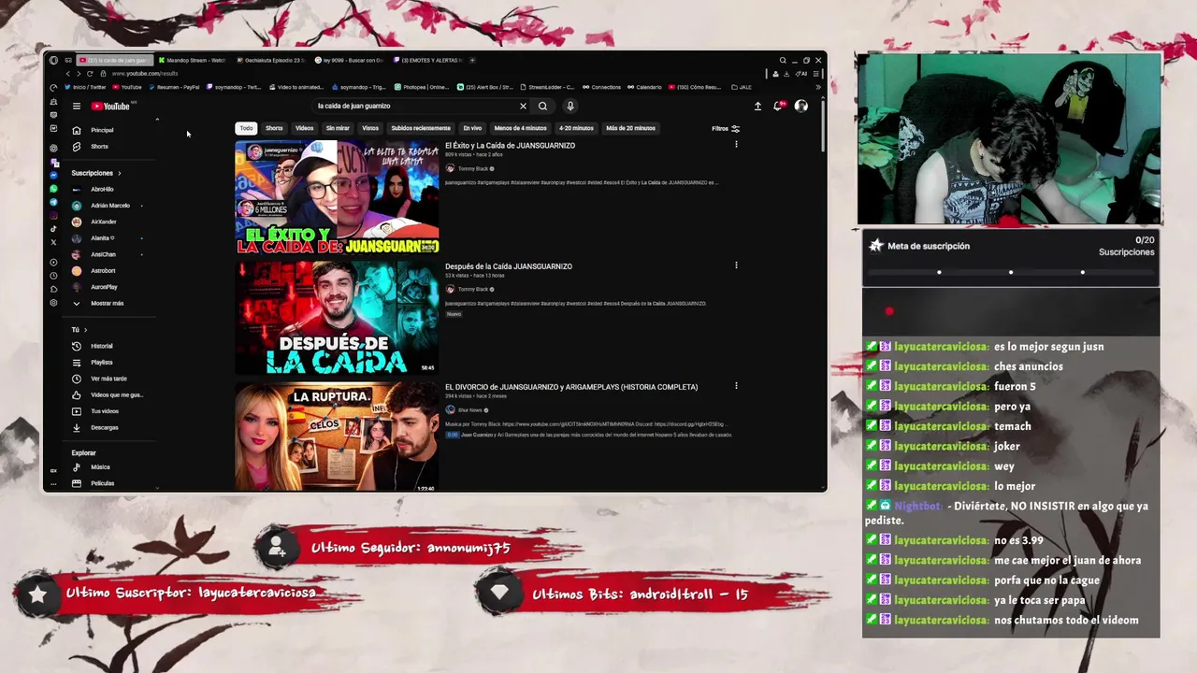Open the El Éxito y La Caída video title
This screenshot has height=673, width=1197.
pyautogui.click(x=510, y=146)
